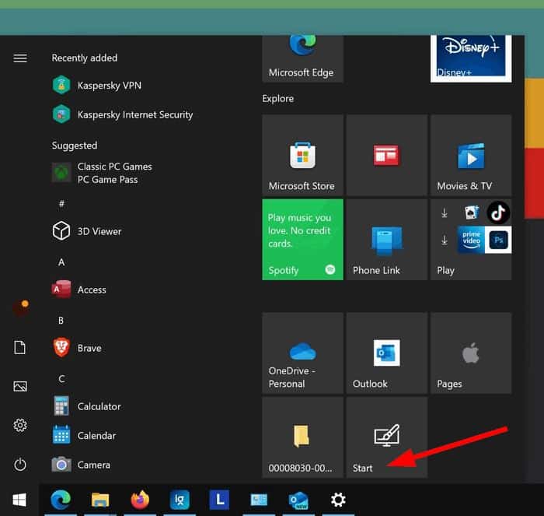544x516 pixels.
Task: Open the blue L app on taskbar
Action: coord(219,500)
